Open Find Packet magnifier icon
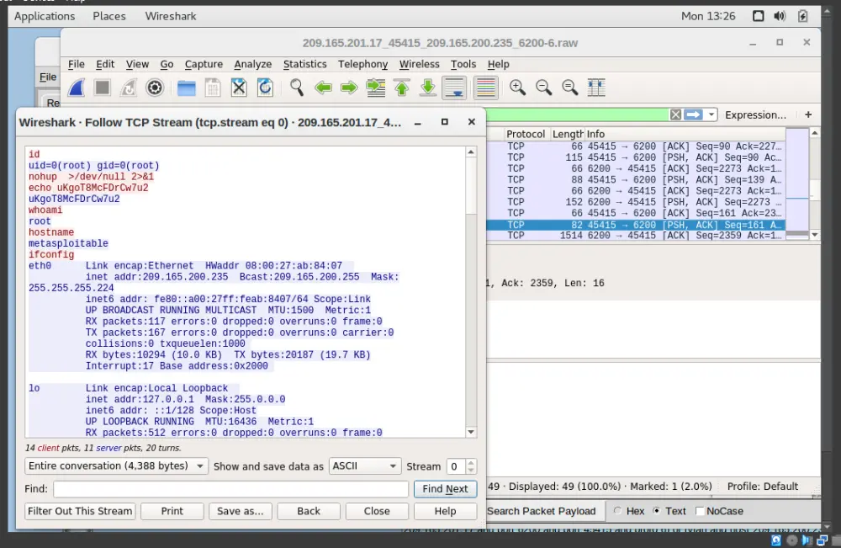This screenshot has height=548, width=841. [297, 87]
